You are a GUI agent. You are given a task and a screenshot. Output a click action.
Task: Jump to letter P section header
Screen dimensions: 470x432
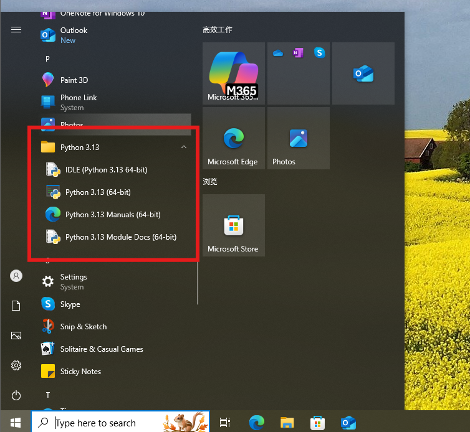coord(48,59)
